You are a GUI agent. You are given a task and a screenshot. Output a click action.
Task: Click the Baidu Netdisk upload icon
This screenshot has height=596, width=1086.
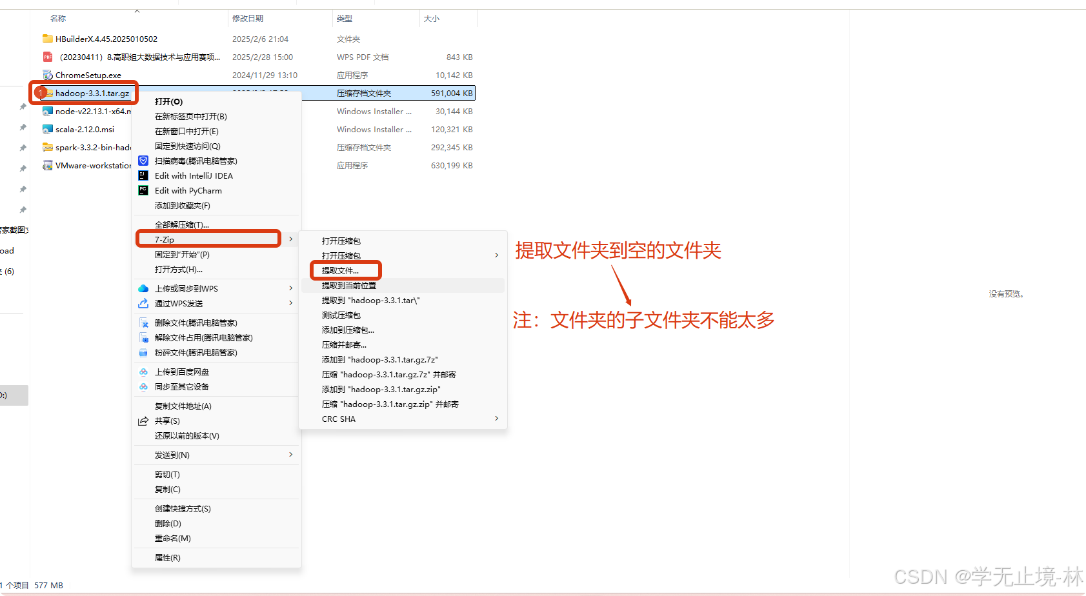tap(143, 372)
